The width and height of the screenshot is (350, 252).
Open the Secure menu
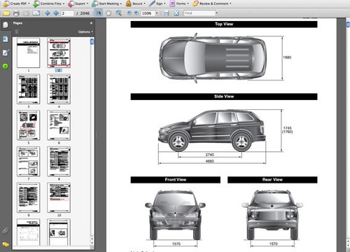click(136, 3)
